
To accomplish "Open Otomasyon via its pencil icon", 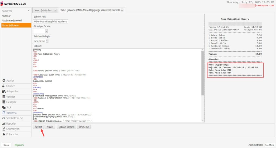I will tap(4, 129).
